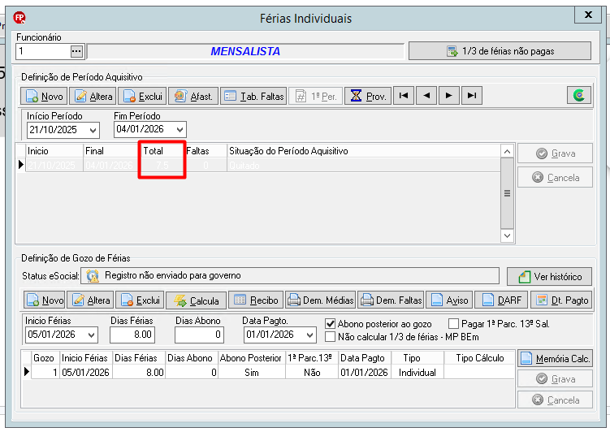Enable Pagar 1ª Parc. 13º Sal.

coord(453,323)
